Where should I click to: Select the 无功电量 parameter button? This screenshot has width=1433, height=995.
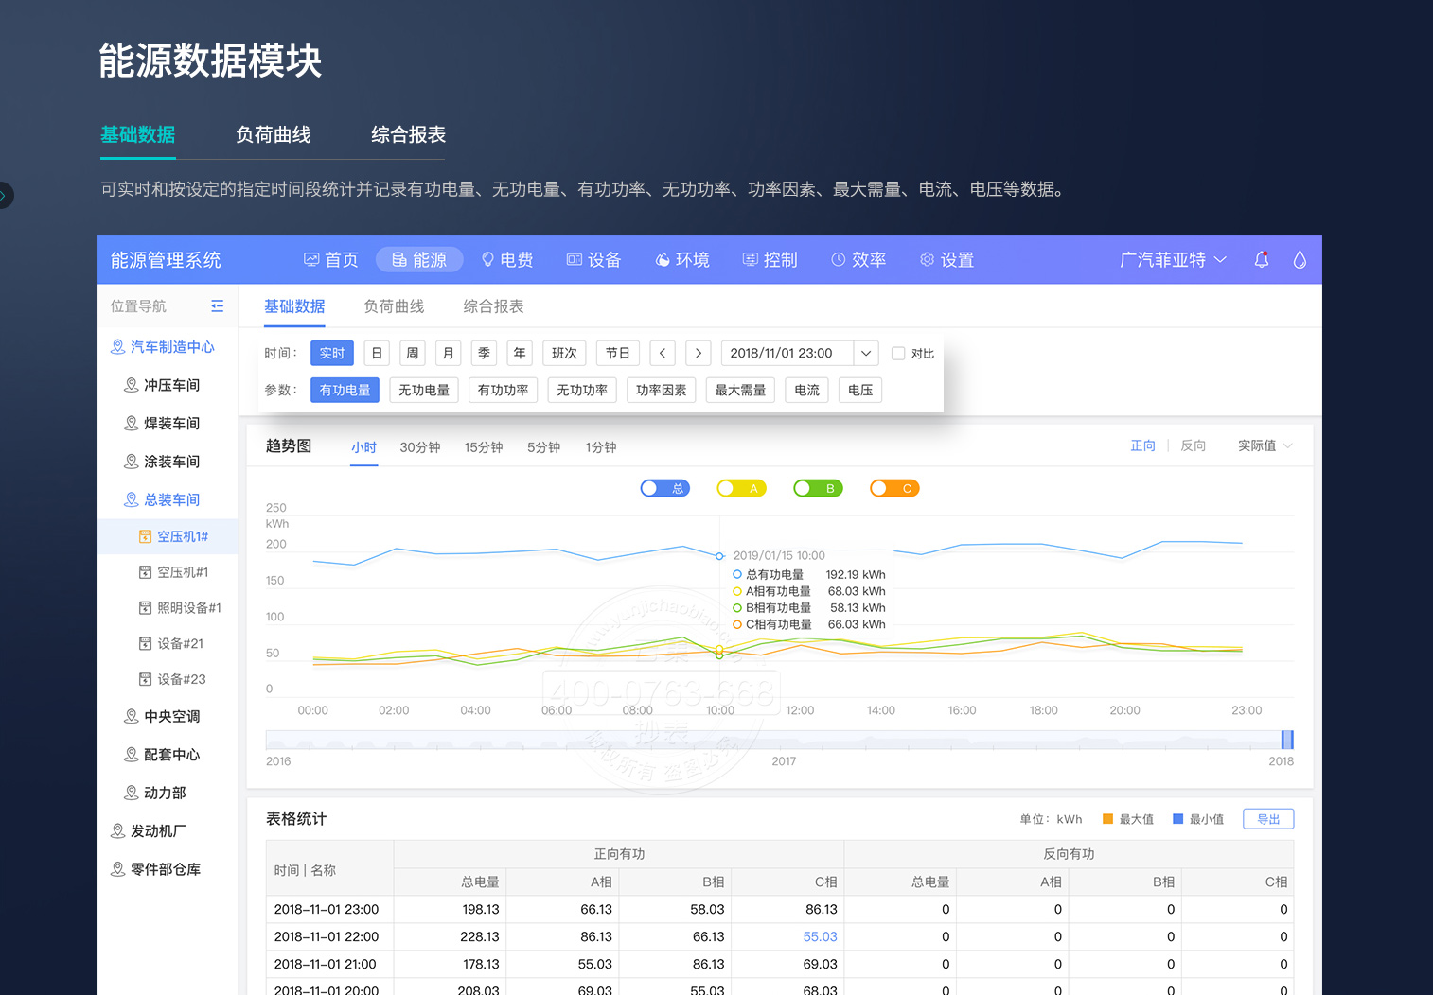click(424, 390)
